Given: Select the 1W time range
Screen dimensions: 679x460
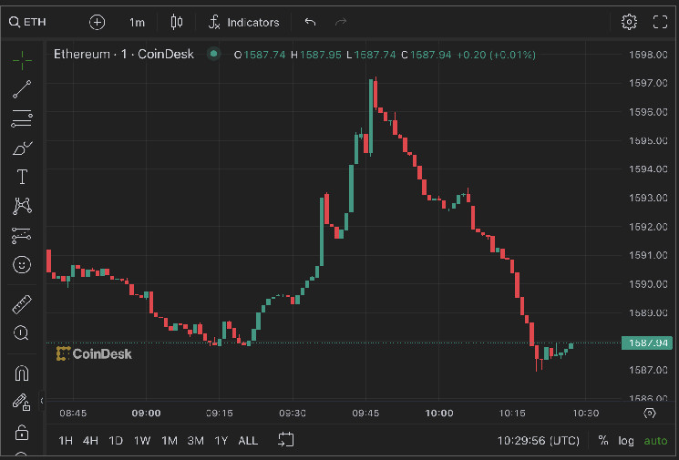Looking at the screenshot, I should point(142,441).
